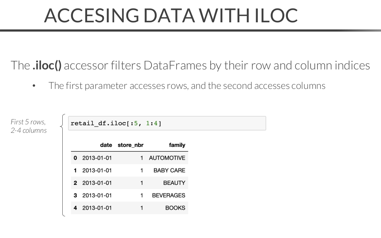
Task: Select row index 2 in the table
Action: [75, 183]
